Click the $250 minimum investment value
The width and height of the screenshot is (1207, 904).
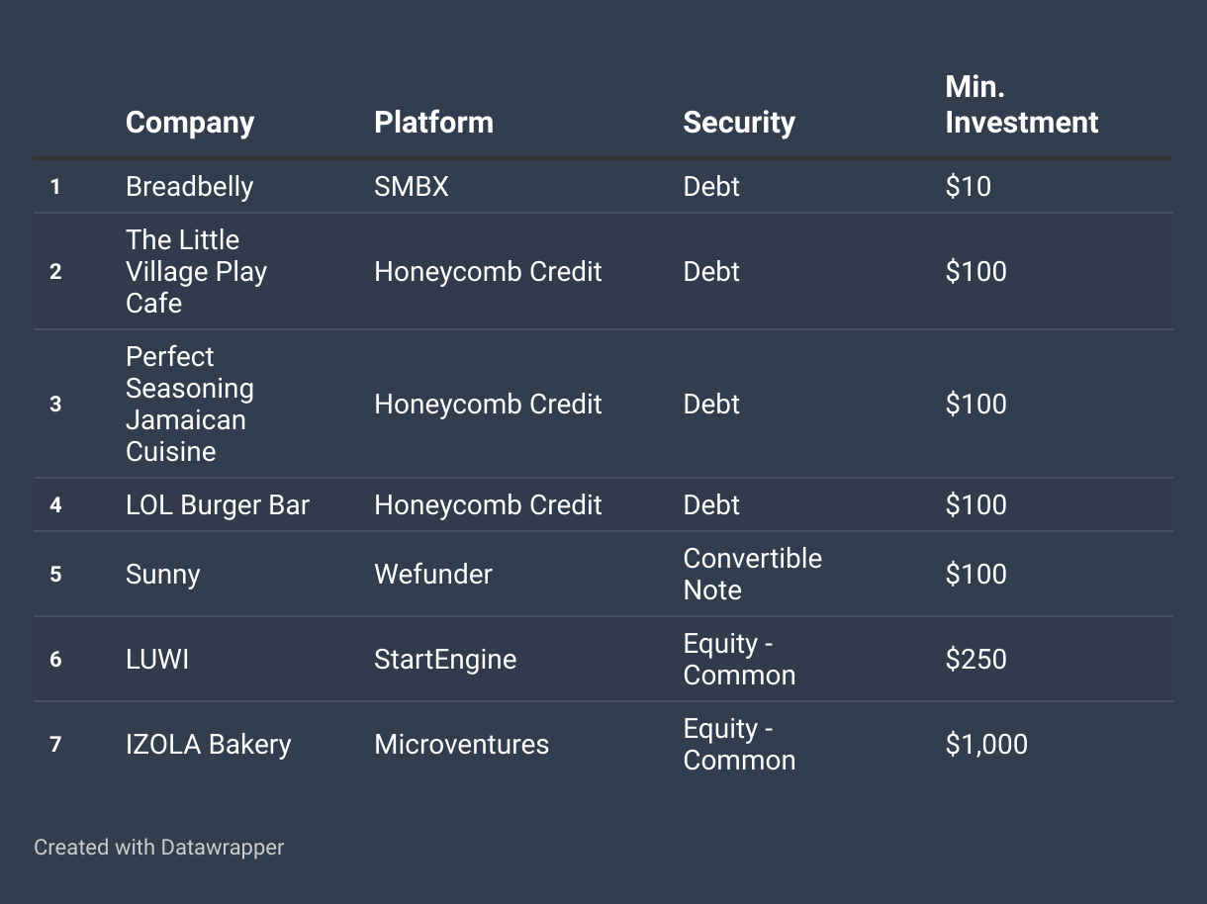point(975,659)
